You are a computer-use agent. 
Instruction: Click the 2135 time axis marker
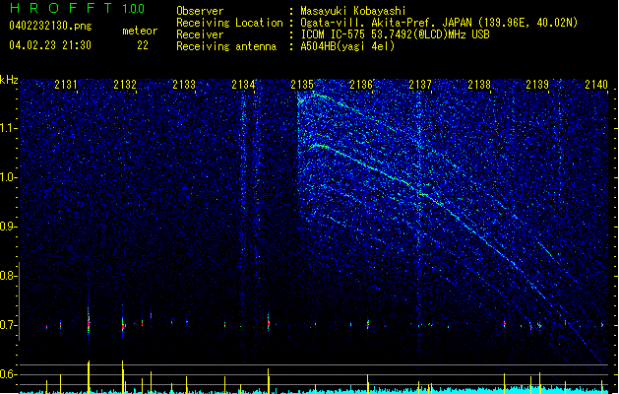click(302, 84)
